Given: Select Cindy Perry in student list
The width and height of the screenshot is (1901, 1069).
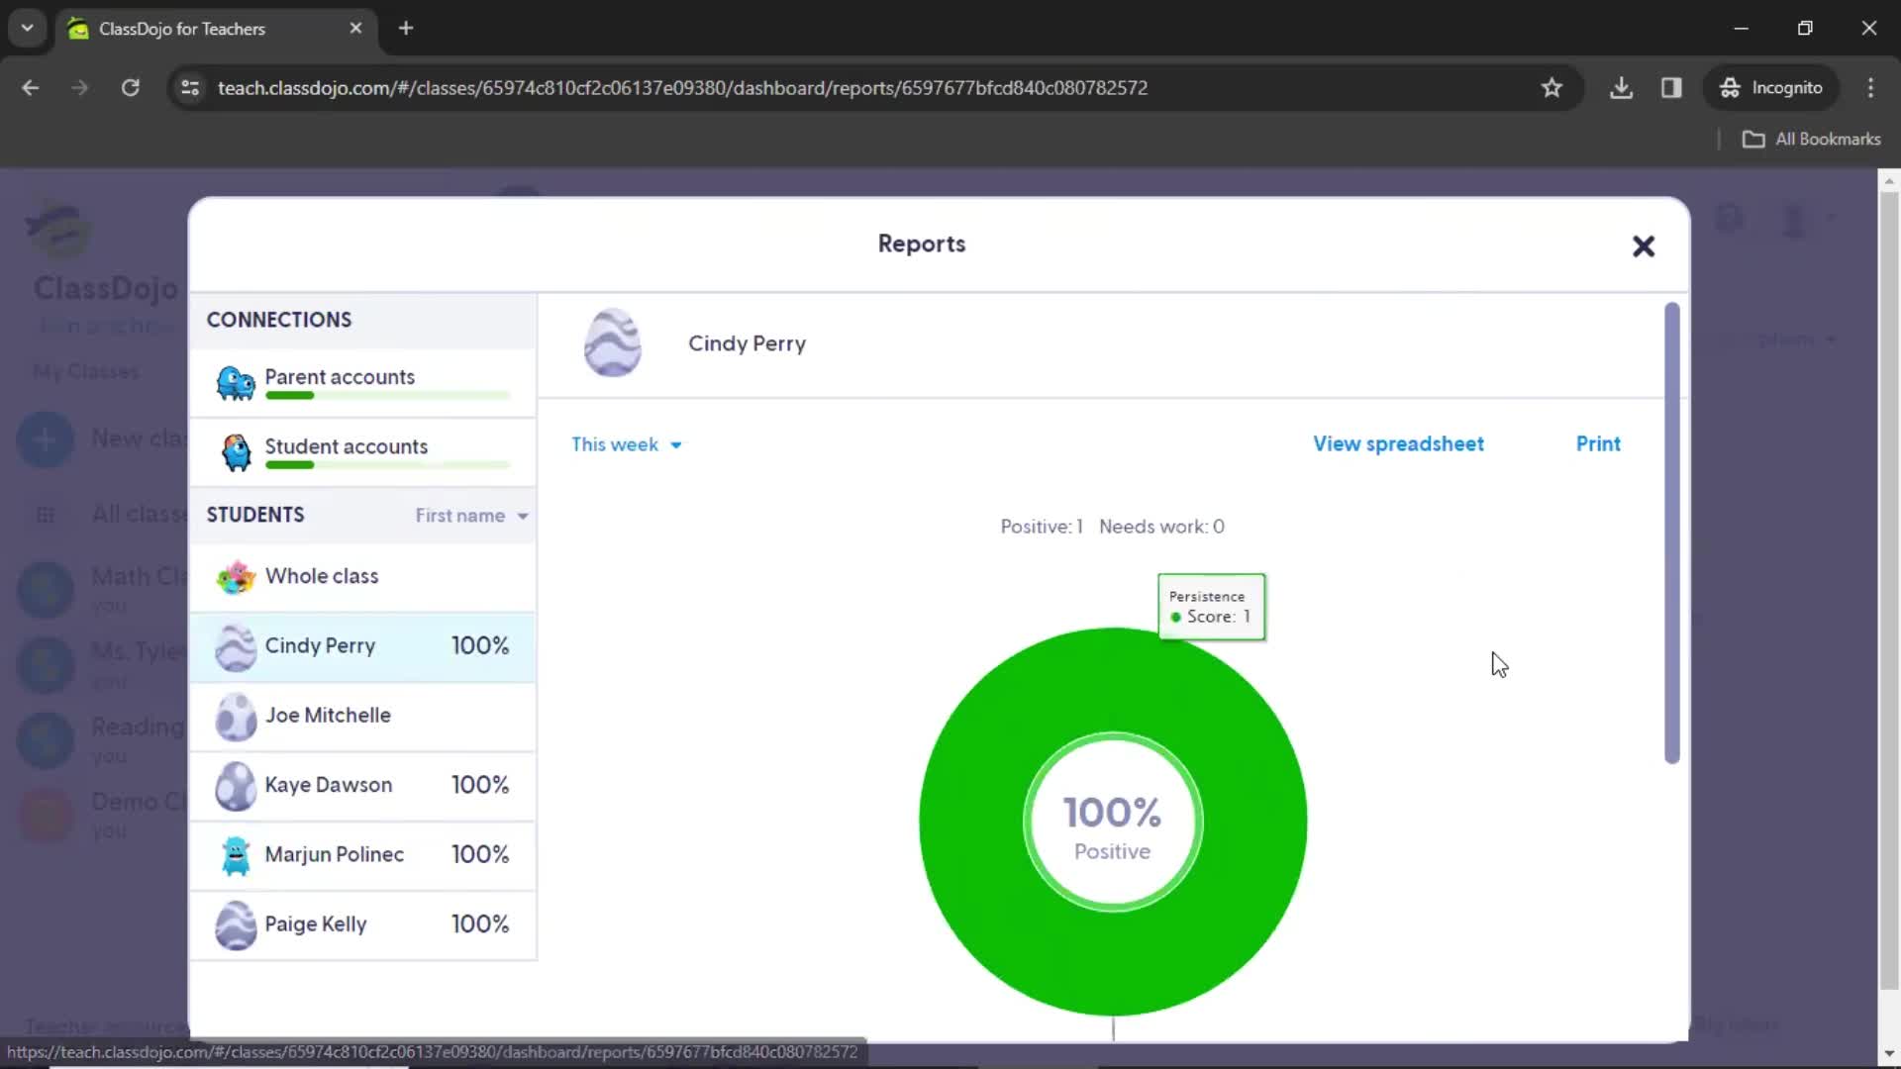Looking at the screenshot, I should click(363, 646).
